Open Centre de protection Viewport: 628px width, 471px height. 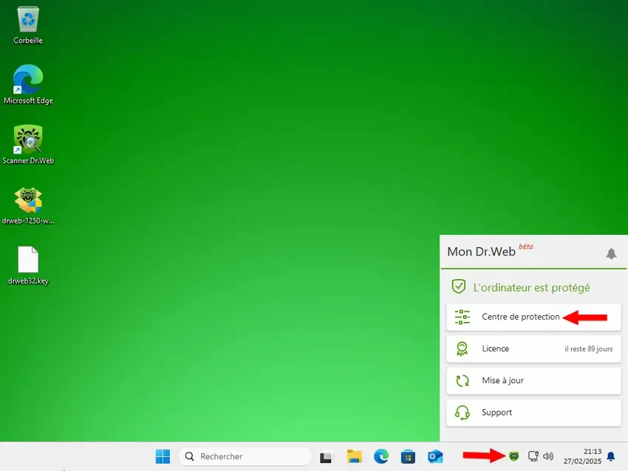click(533, 317)
